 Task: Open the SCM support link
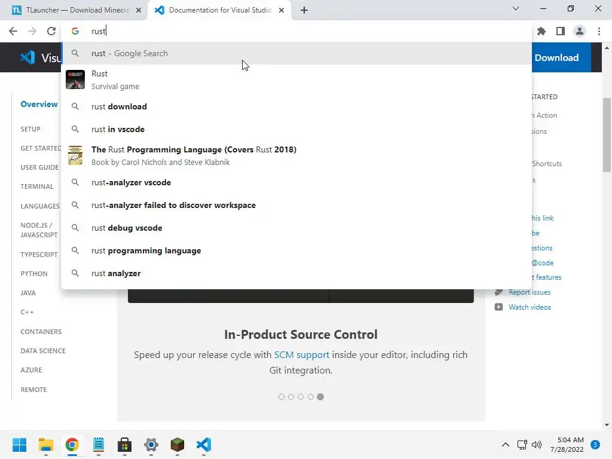302,355
